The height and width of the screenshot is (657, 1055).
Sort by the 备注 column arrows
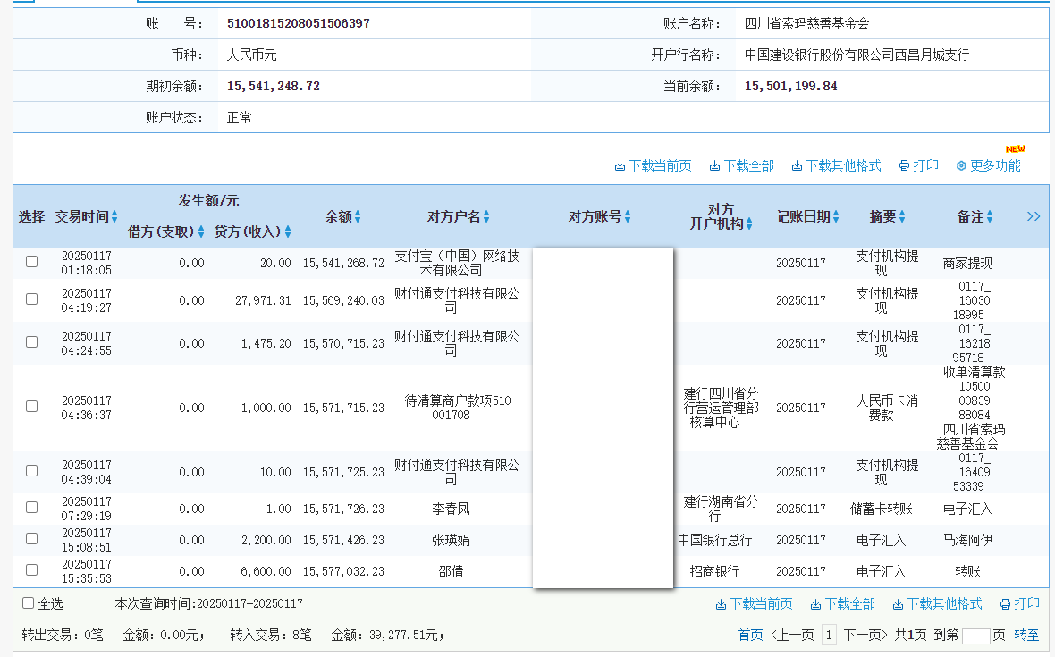(990, 216)
